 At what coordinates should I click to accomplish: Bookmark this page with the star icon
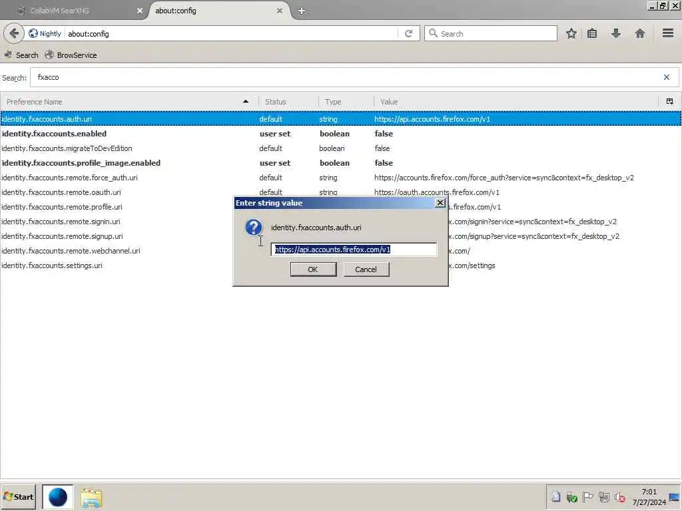[x=571, y=33]
